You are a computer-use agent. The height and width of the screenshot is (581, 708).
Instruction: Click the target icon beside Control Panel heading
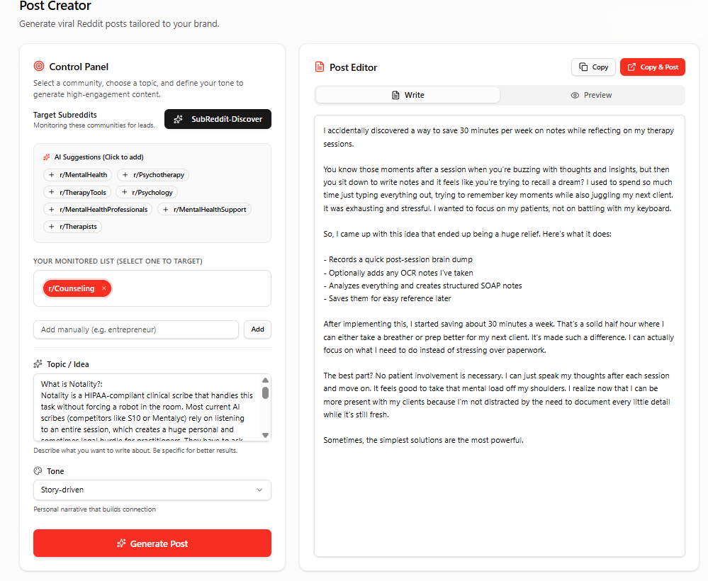pyautogui.click(x=38, y=67)
